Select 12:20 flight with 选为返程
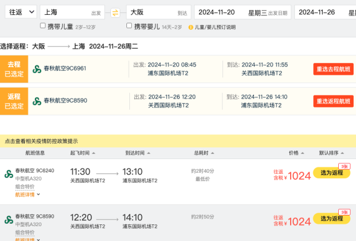 click(x=332, y=218)
